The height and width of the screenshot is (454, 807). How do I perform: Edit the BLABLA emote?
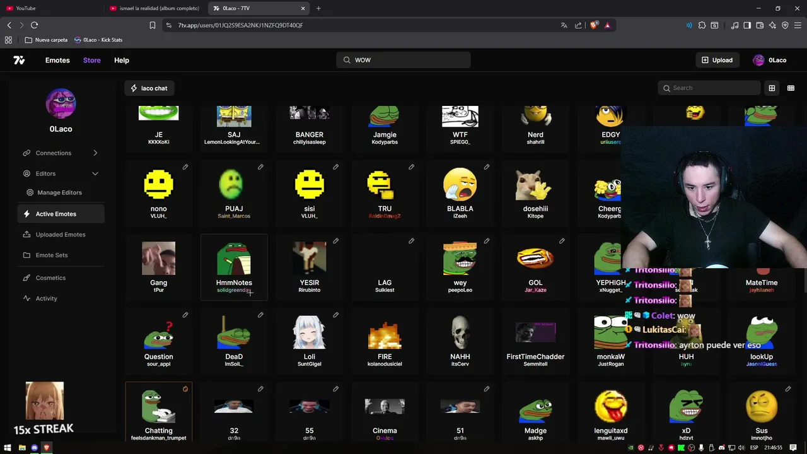(x=487, y=167)
